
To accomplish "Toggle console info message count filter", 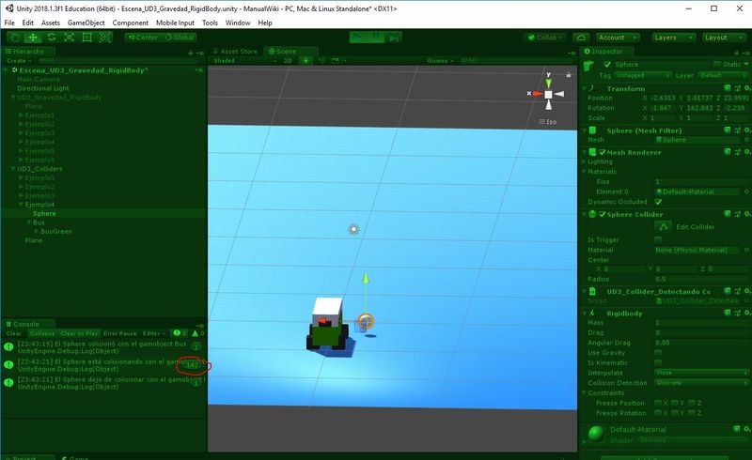I will coord(180,333).
